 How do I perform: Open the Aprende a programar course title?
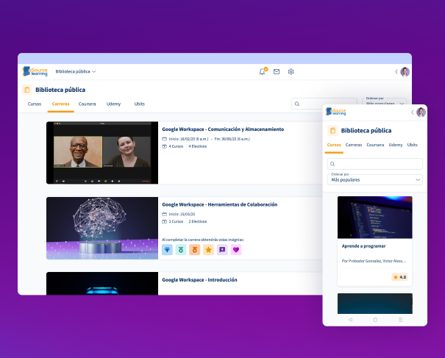pyautogui.click(x=364, y=246)
